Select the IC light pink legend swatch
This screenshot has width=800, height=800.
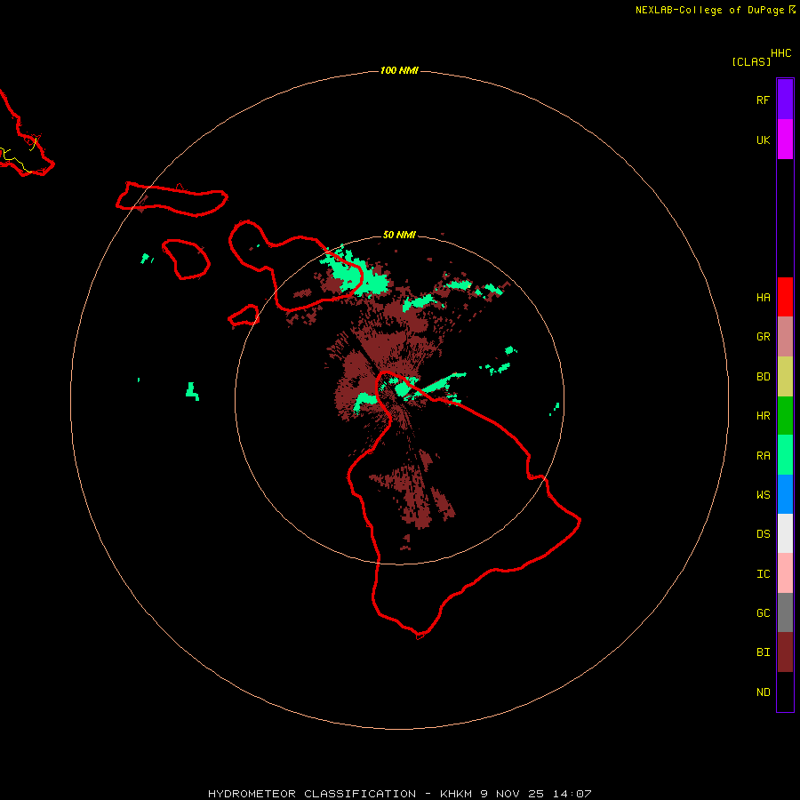coord(785,573)
